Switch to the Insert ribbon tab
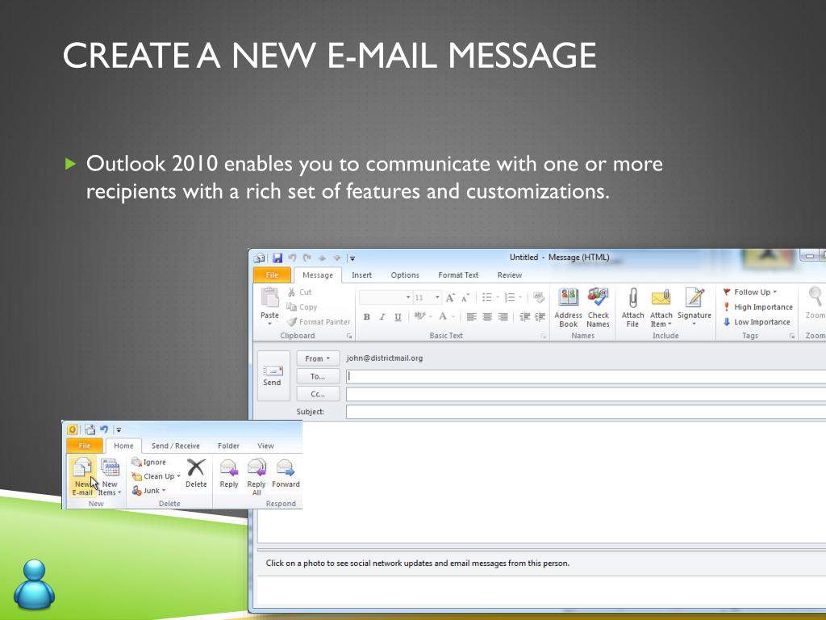The image size is (826, 620). point(361,275)
